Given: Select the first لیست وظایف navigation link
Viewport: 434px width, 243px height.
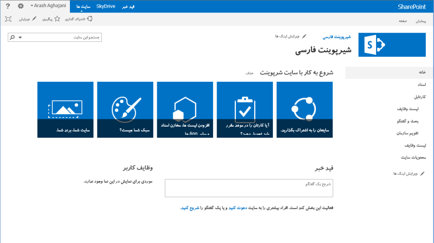Looking at the screenshot, I should 408,109.
